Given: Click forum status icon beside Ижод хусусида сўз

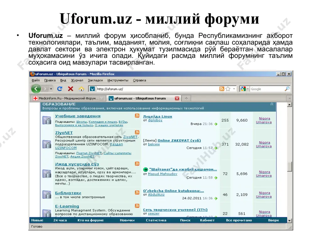Looking at the screenshot, I should 47,174.
